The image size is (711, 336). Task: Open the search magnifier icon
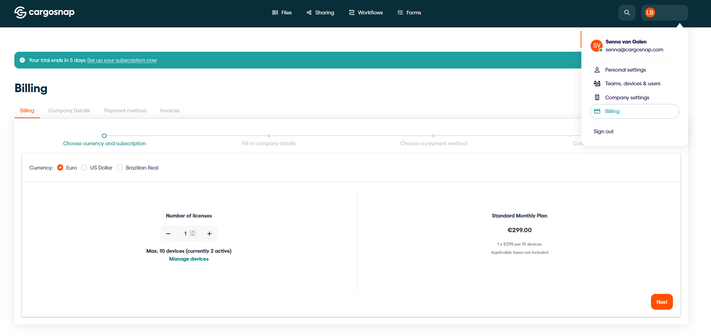tap(627, 13)
